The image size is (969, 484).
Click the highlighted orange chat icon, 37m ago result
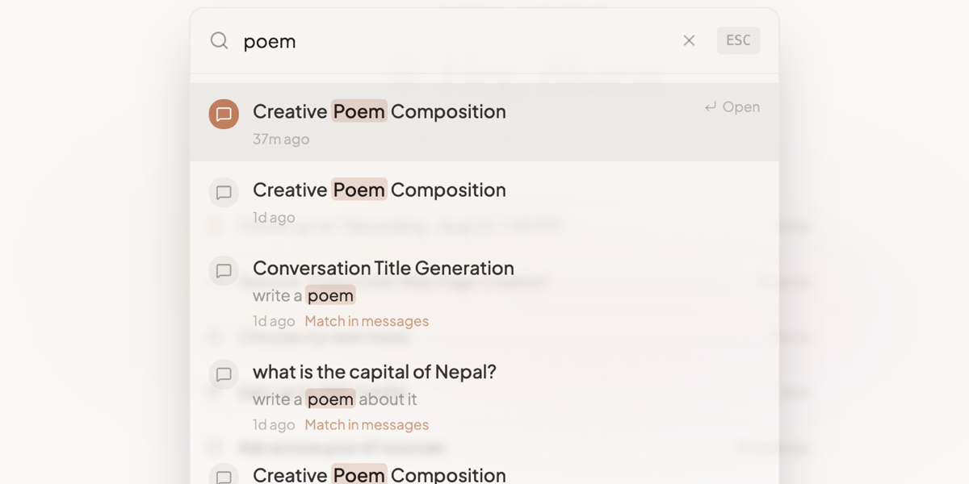(224, 115)
